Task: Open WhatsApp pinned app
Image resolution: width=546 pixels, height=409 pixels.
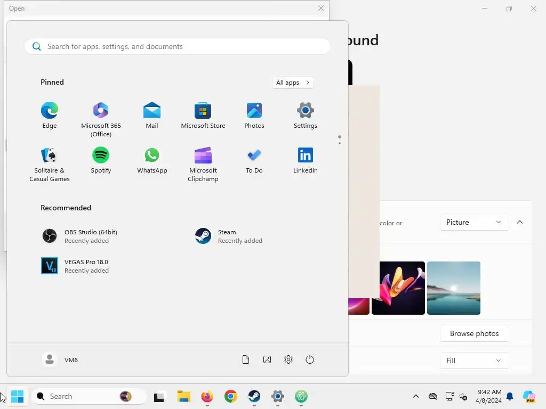Action: (152, 160)
